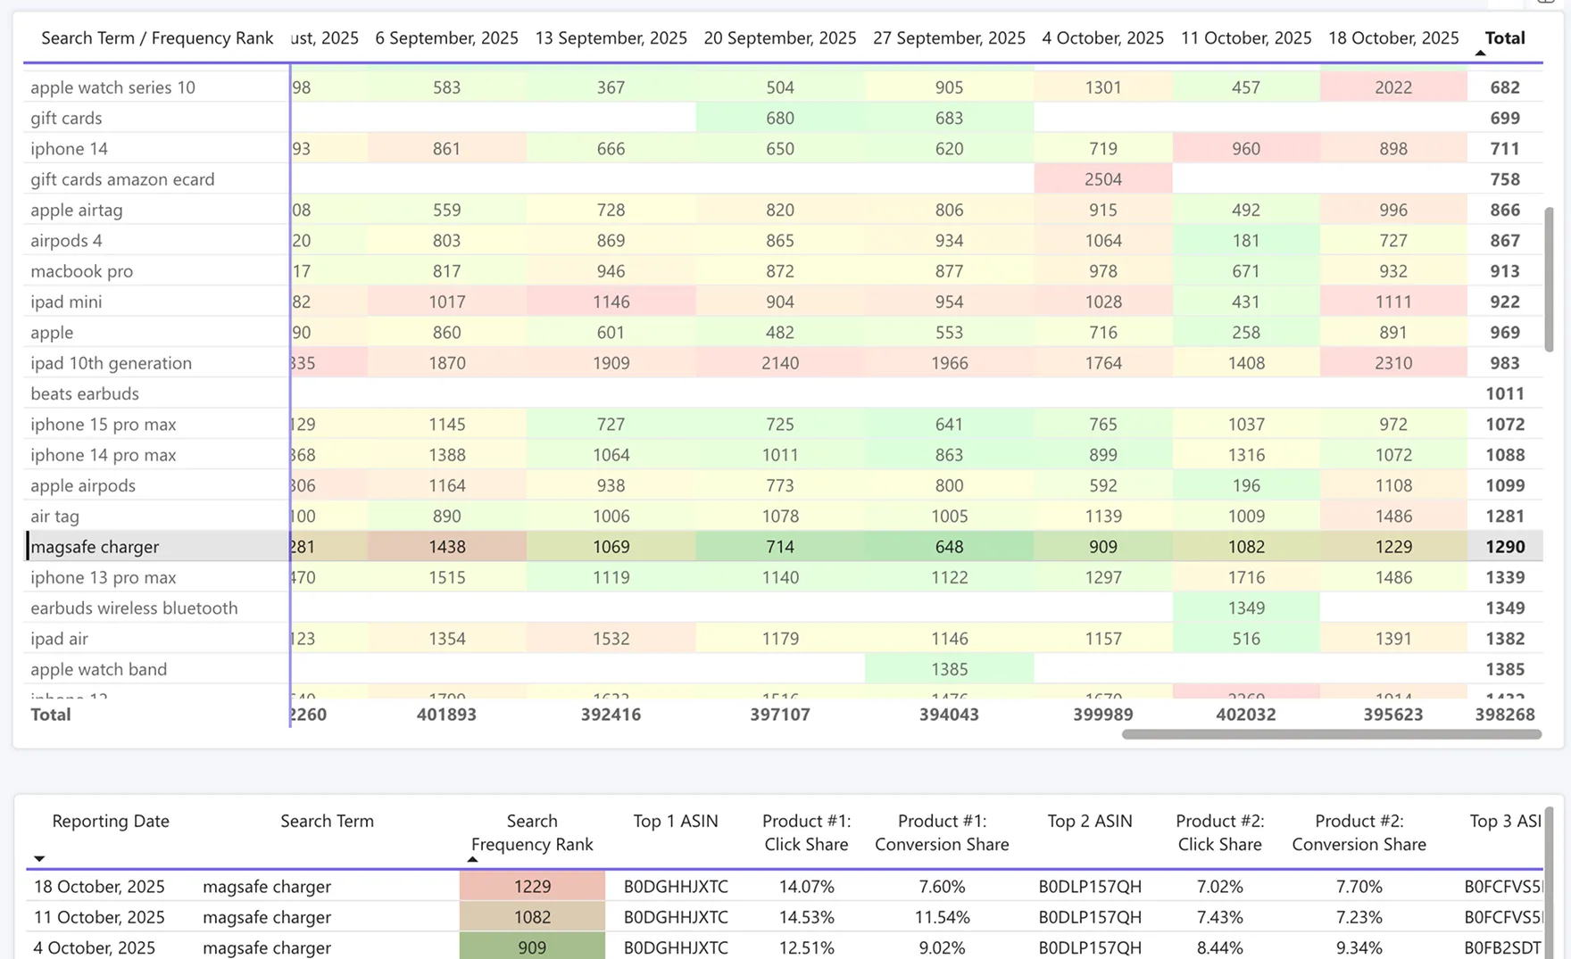Viewport: 1571px width, 959px height.
Task: Sort by 20 September, 2025 column header
Action: pos(779,38)
